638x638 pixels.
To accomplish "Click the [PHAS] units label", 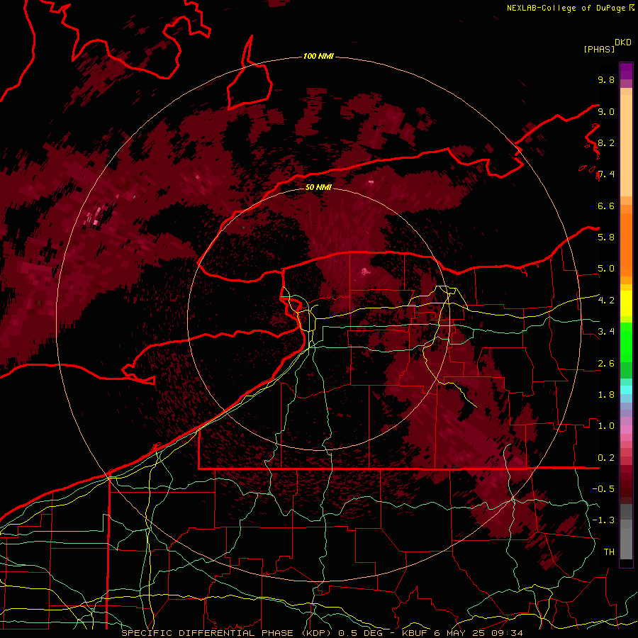I will (599, 49).
